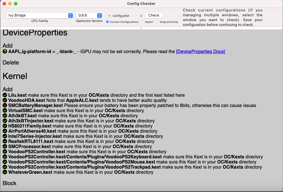Select the Drag and Drop radio button
The image size is (283, 192).
coord(157,22)
